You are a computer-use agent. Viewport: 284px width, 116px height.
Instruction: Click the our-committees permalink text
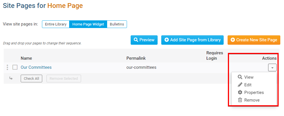[x=141, y=67]
